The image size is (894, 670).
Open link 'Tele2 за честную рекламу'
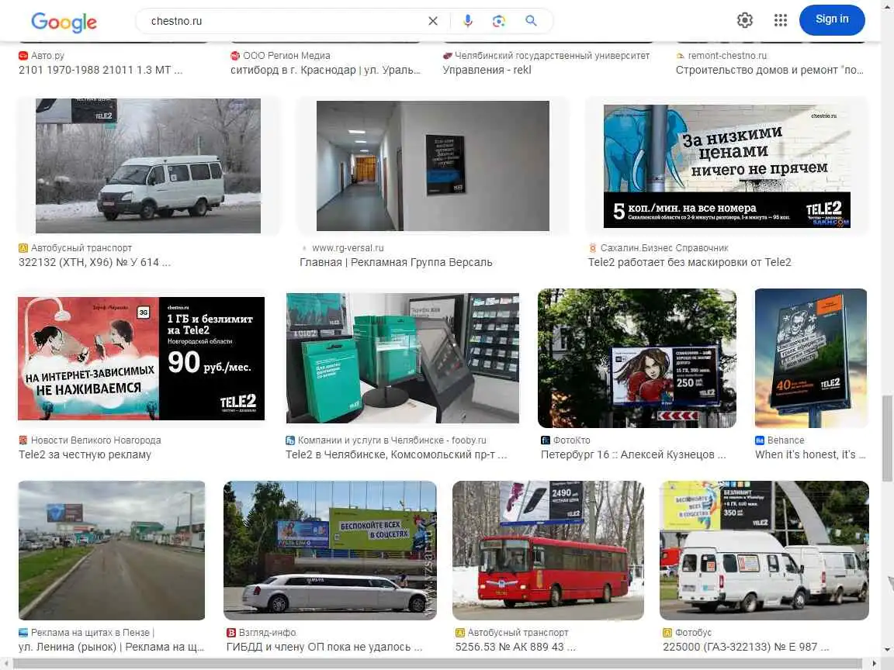click(85, 454)
